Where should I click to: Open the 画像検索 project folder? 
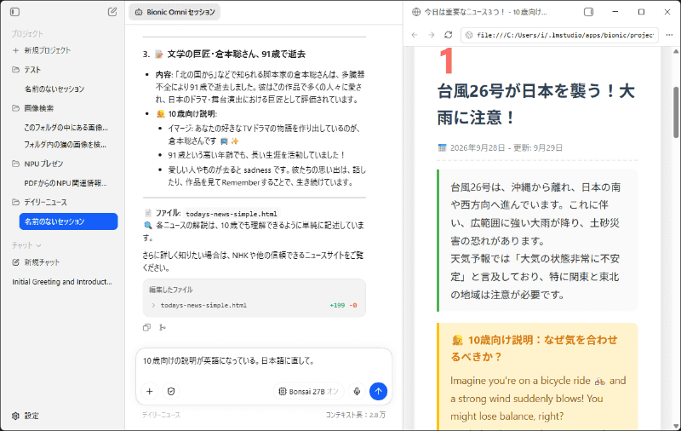39,108
